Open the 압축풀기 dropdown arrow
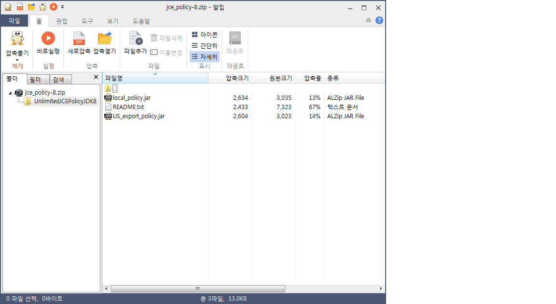The width and height of the screenshot is (556, 304). pos(17,60)
